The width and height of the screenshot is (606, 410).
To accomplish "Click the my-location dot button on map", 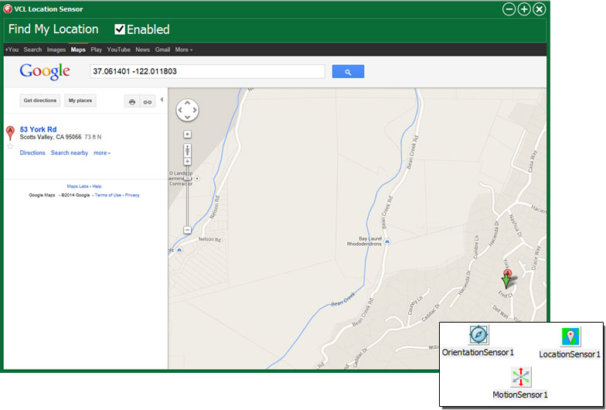I will tap(187, 135).
